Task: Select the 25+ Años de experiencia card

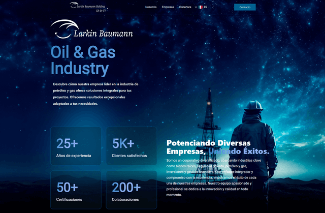Action: coord(75,146)
